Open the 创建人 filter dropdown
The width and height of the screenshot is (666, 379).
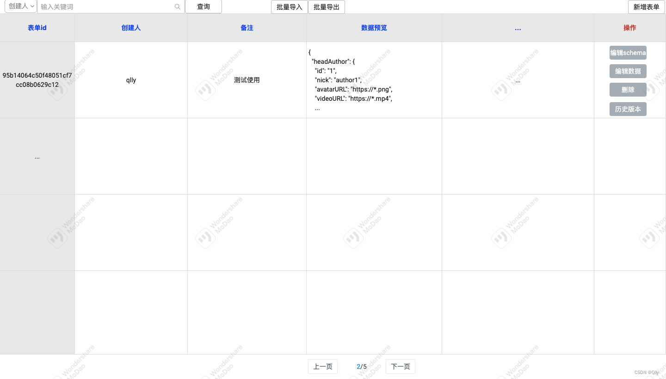point(21,6)
